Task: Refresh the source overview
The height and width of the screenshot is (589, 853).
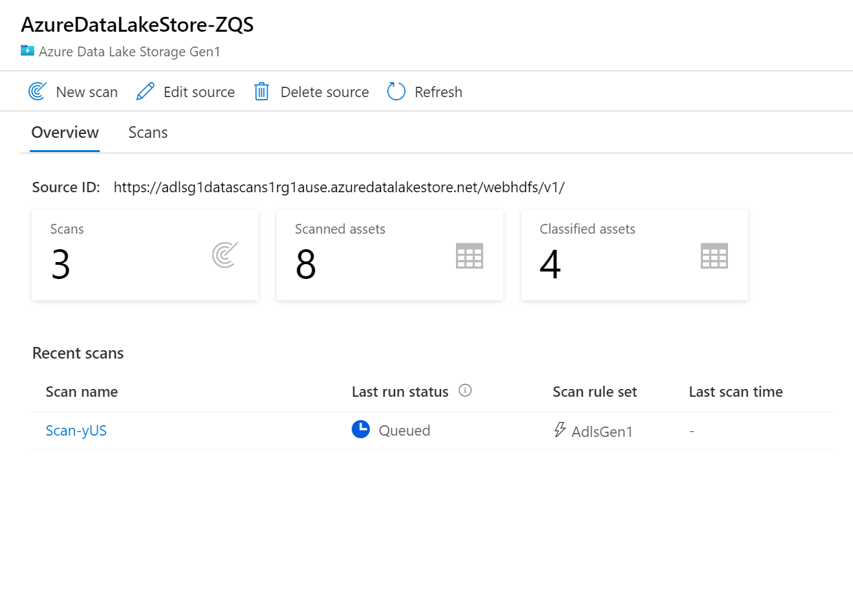Action: [425, 92]
